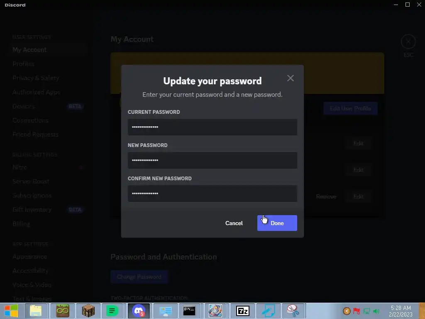The height and width of the screenshot is (319, 425).
Task: Launch the Minecraft crafting table icon
Action: (88, 311)
